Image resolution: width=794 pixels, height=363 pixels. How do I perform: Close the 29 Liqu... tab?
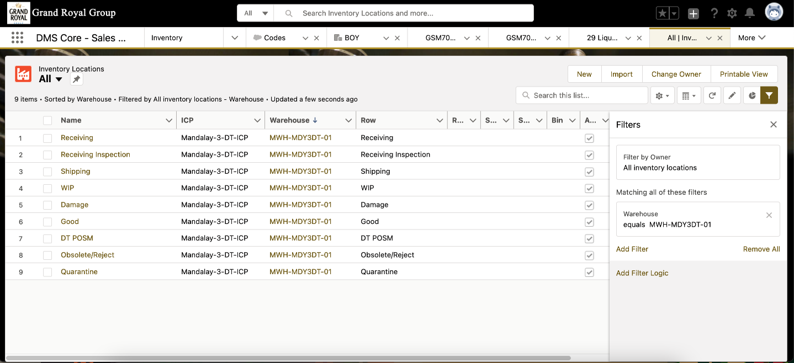click(639, 38)
